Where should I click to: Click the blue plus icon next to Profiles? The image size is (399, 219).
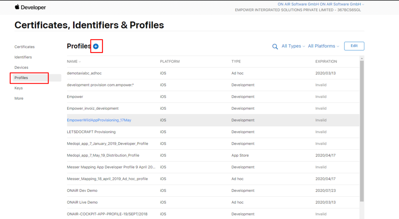coord(96,46)
